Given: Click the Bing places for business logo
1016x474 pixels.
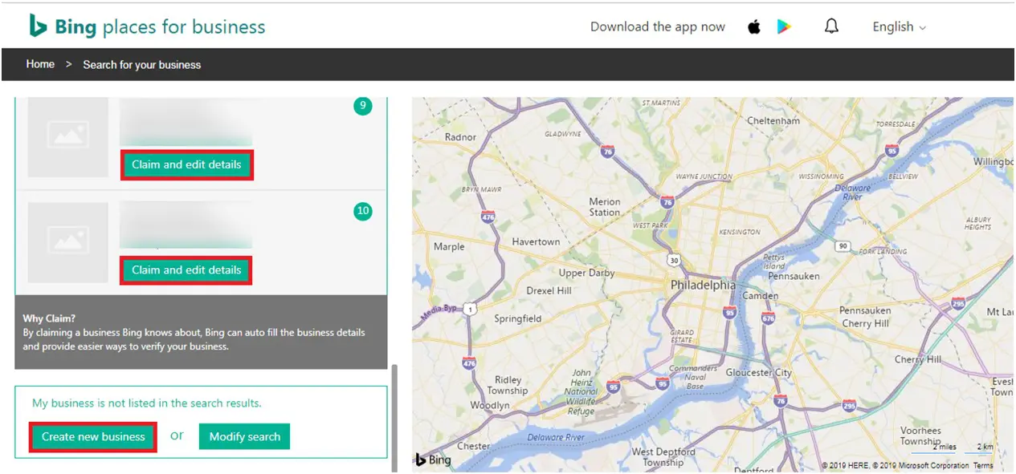Looking at the screenshot, I should click(x=147, y=26).
